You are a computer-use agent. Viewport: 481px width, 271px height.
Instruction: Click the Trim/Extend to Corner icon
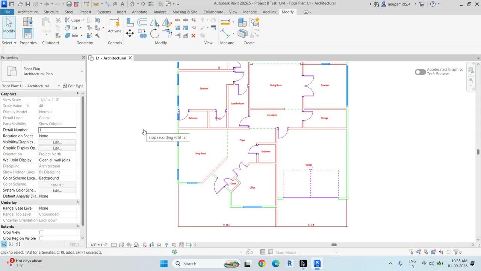(x=167, y=33)
